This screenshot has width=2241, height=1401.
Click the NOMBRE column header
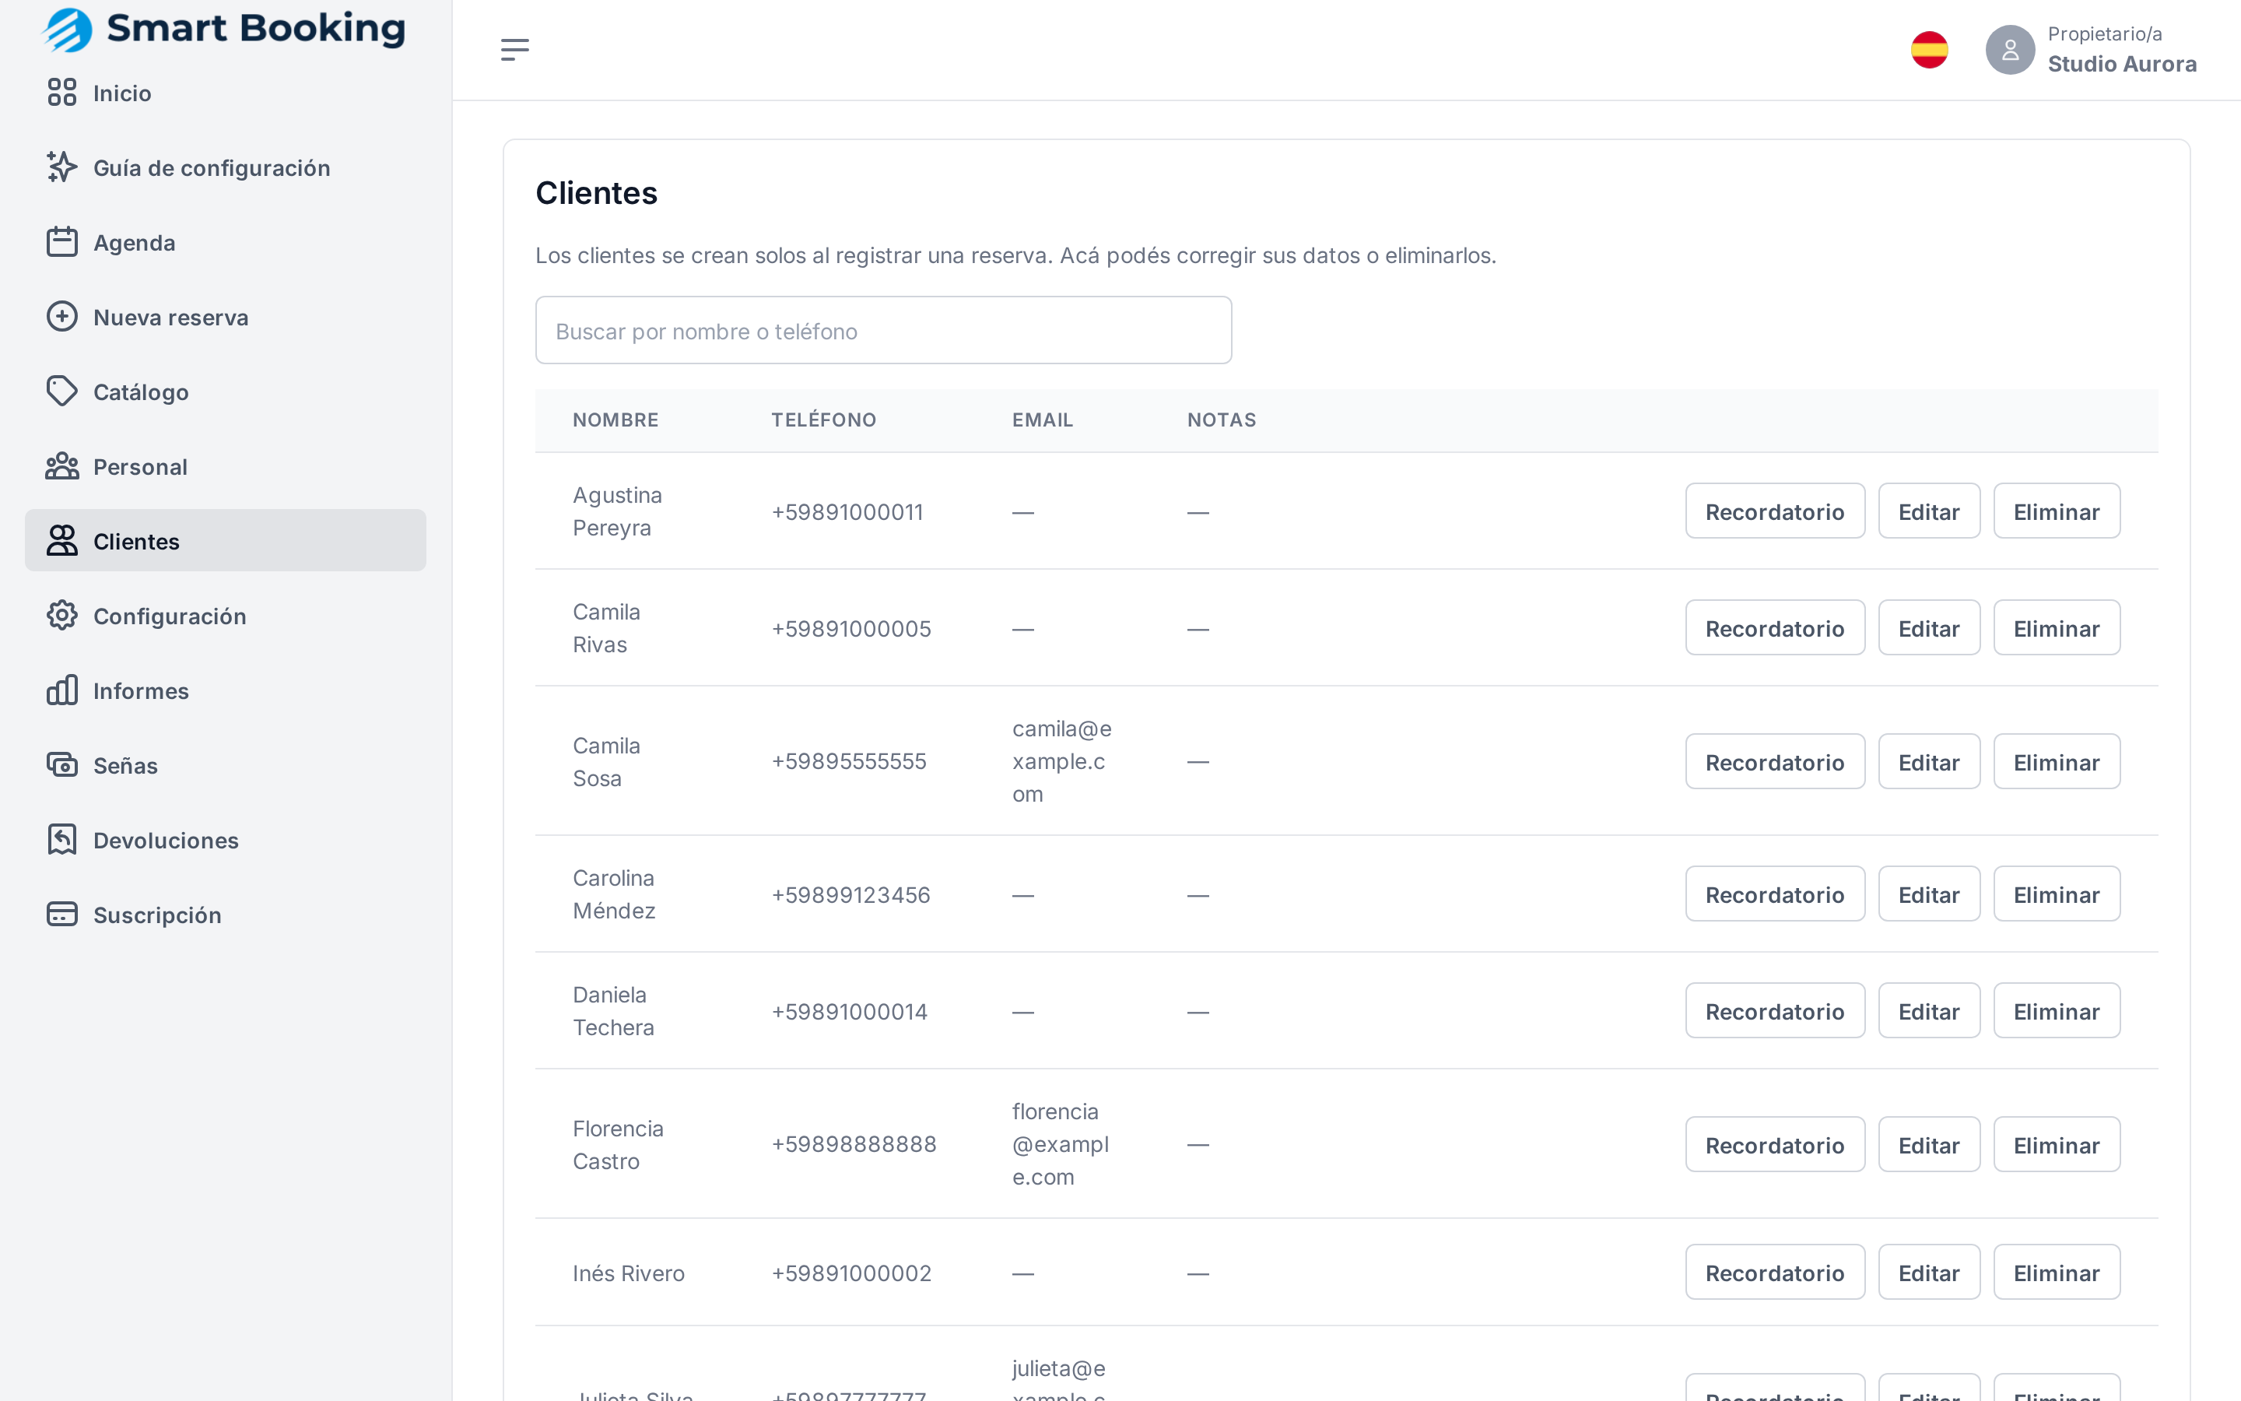615,420
